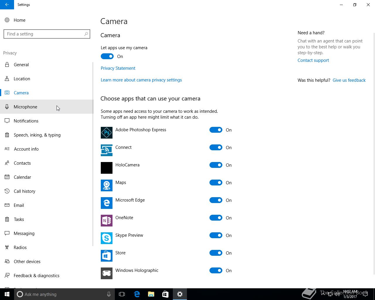This screenshot has width=375, height=300.
Task: Select Email in privacy list
Action: (47, 205)
